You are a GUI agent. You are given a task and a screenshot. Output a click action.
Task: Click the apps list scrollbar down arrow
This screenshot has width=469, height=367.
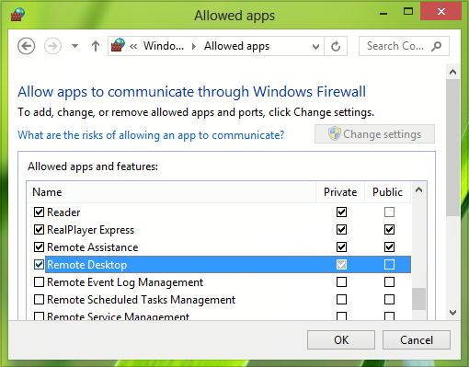pyautogui.click(x=452, y=313)
